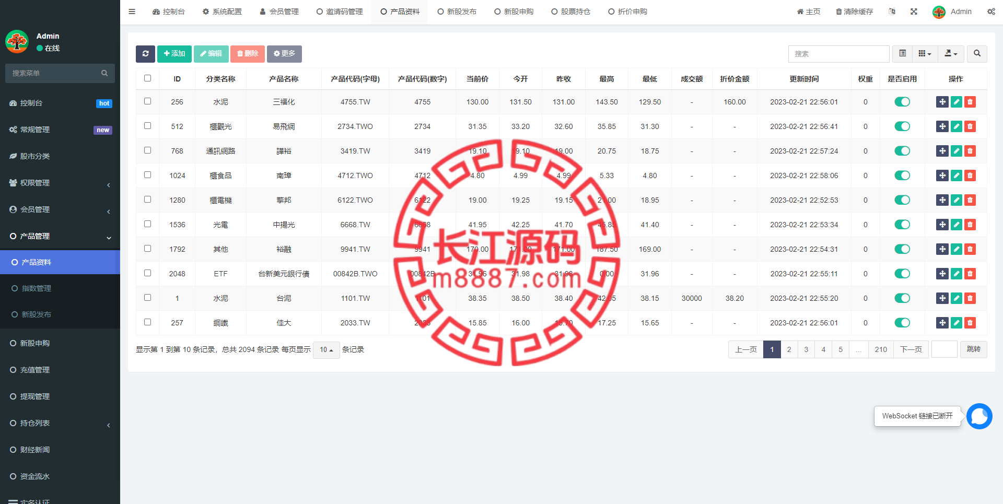This screenshot has width=1003, height=504.
Task: Open the WebSocket chat bubble icon
Action: coord(979,416)
